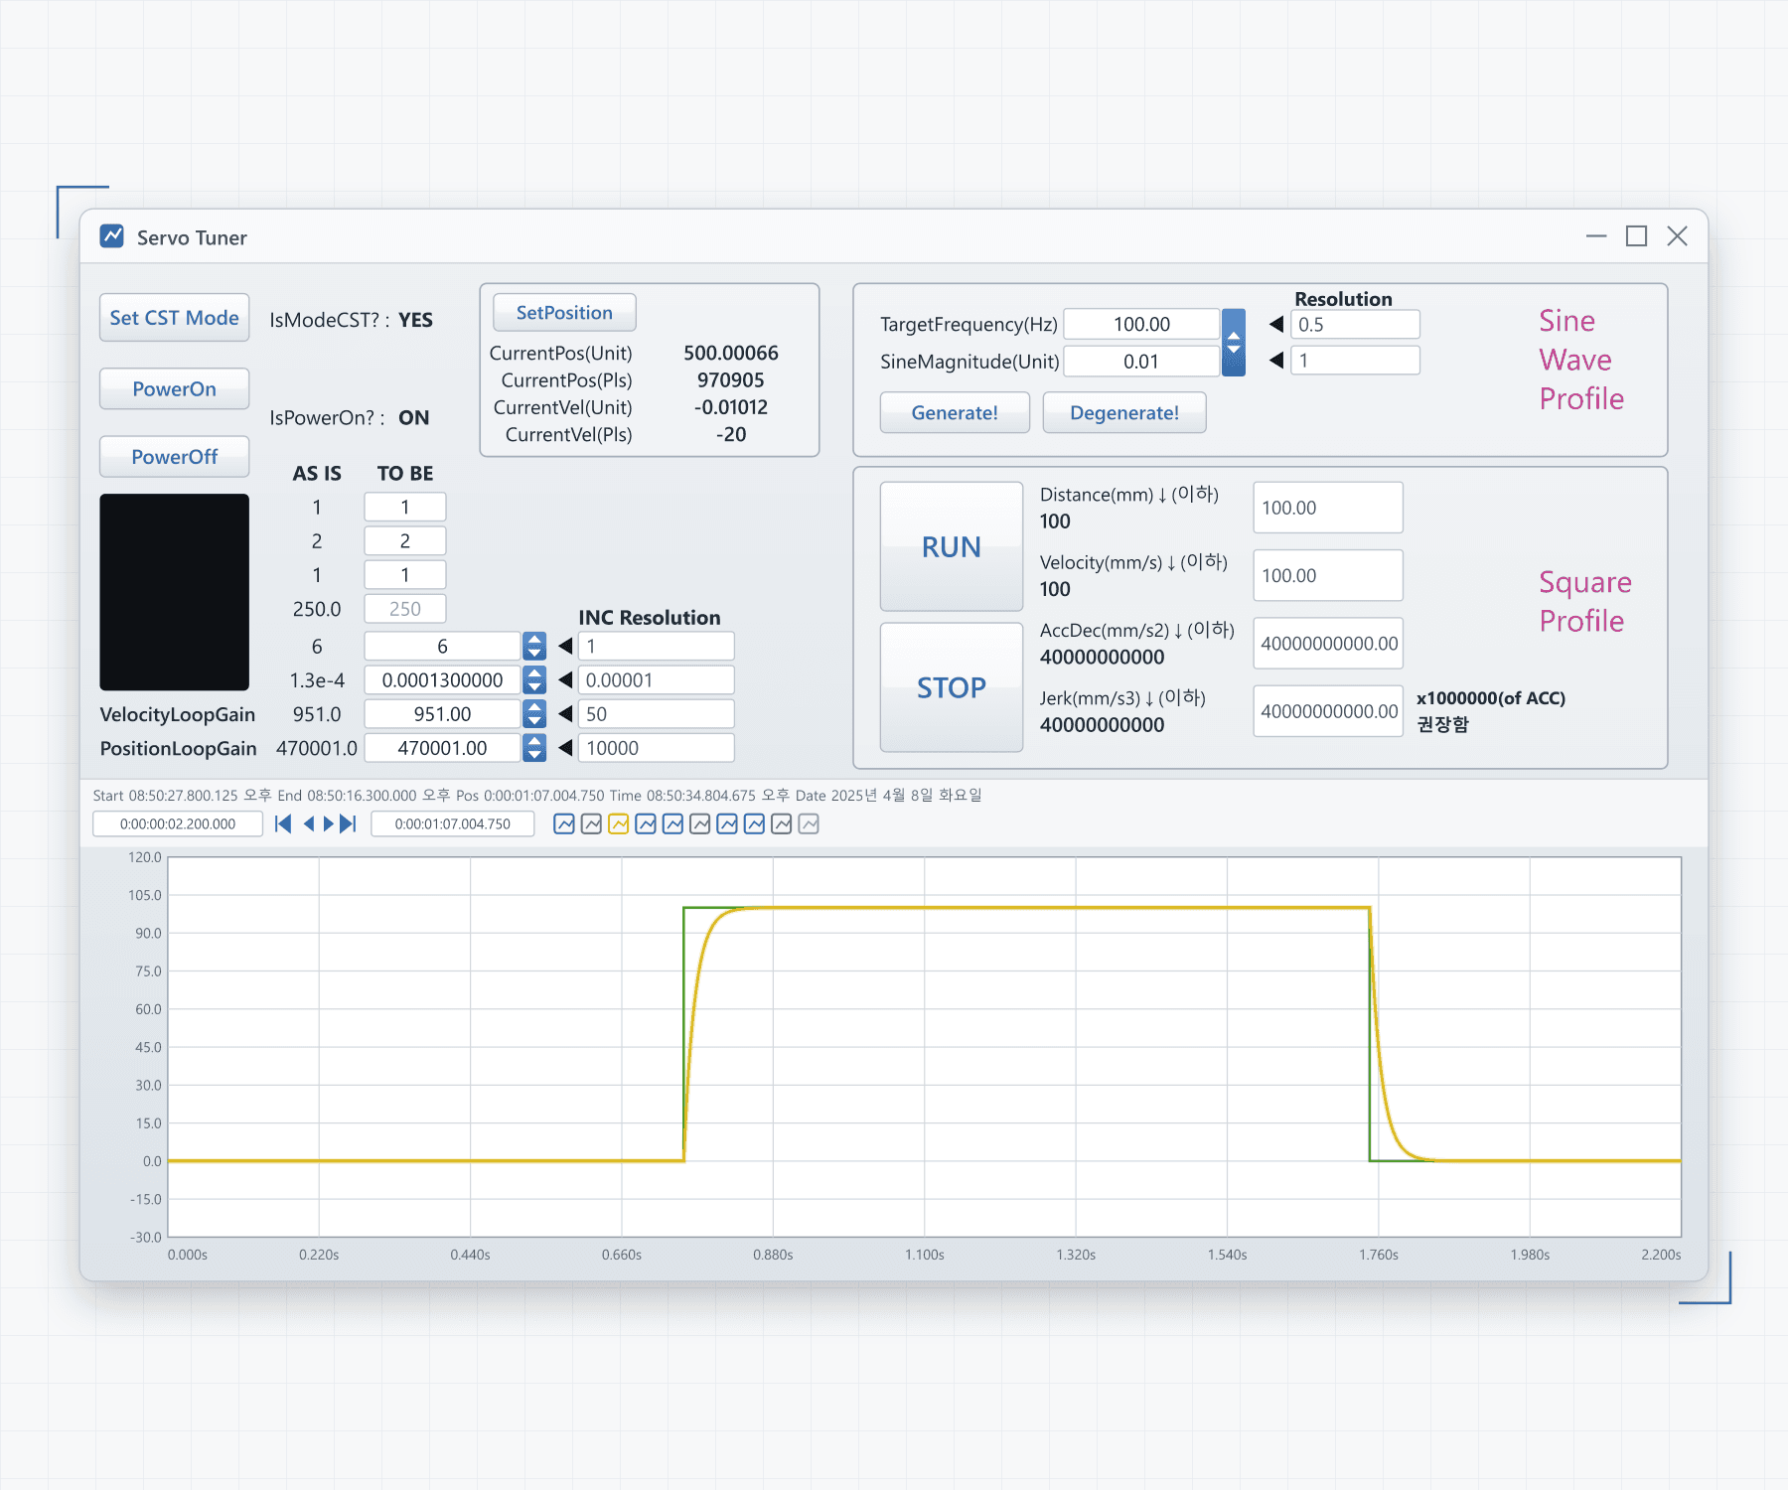This screenshot has height=1490, width=1788.
Task: Apply the 0.5 frequency resolution arrow
Action: 1276,324
